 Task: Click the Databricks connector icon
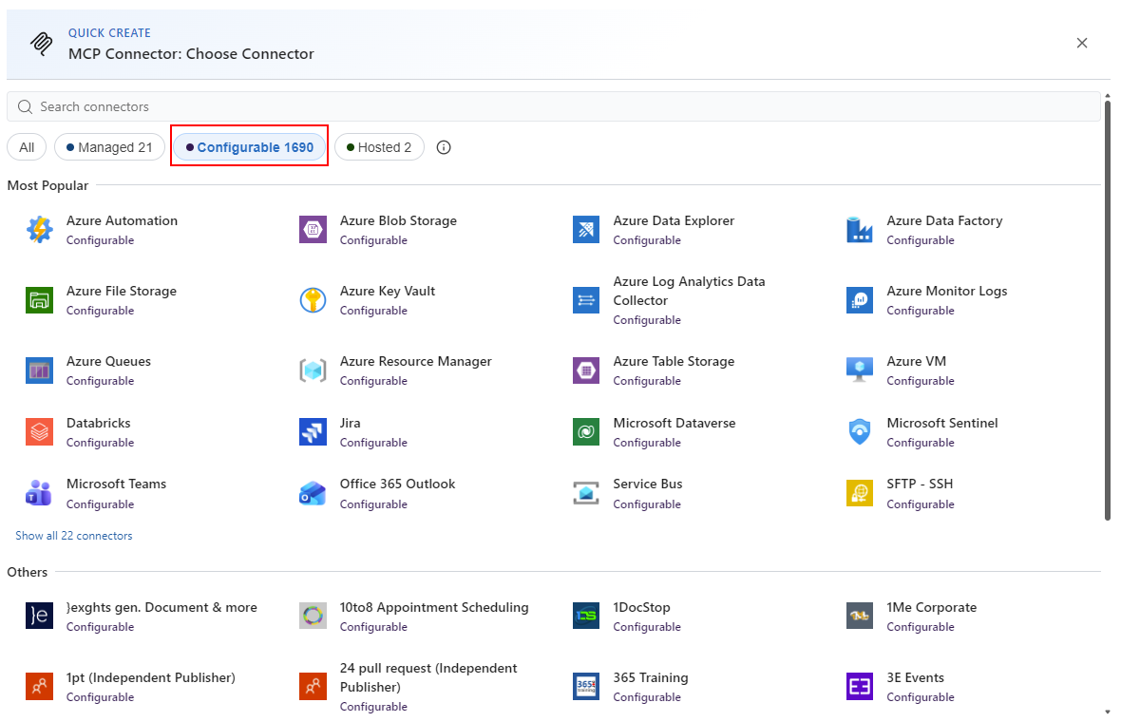[39, 431]
